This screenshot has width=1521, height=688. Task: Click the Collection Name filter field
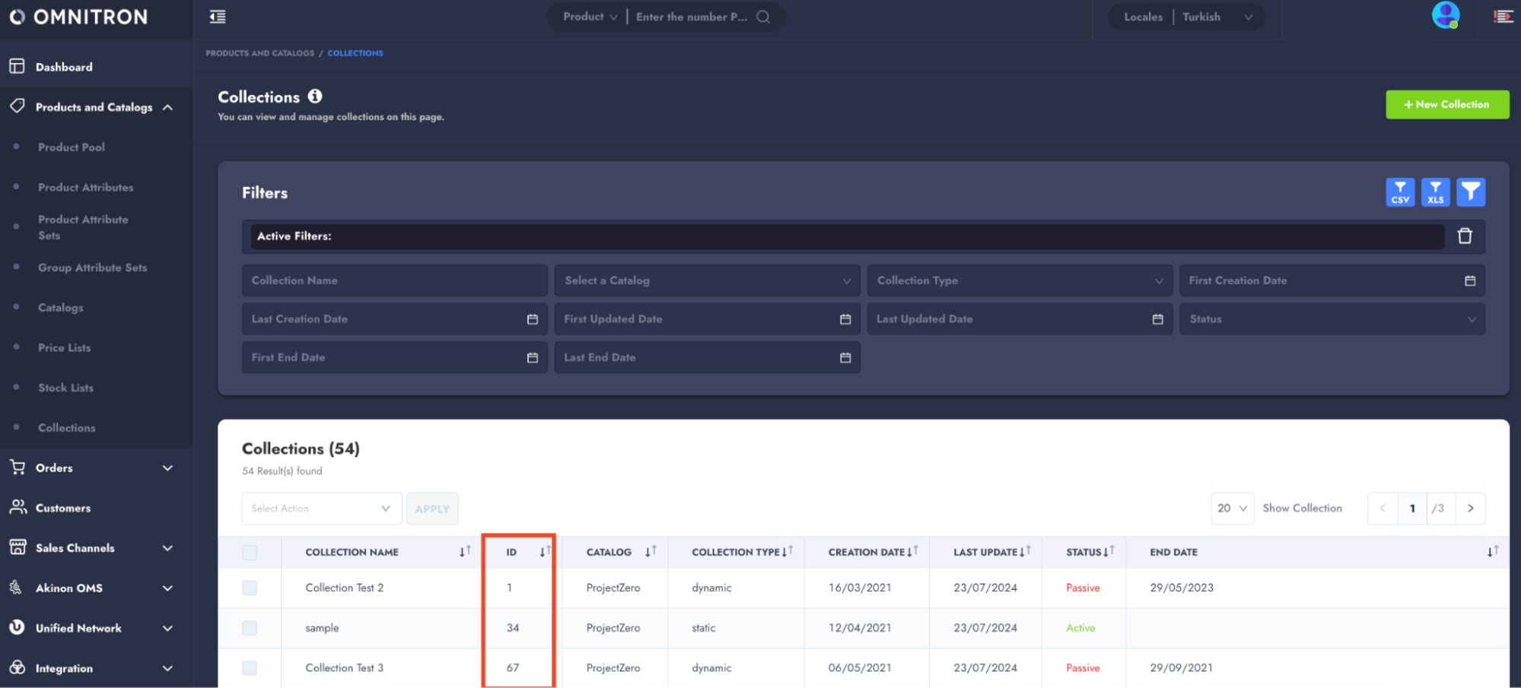(394, 281)
